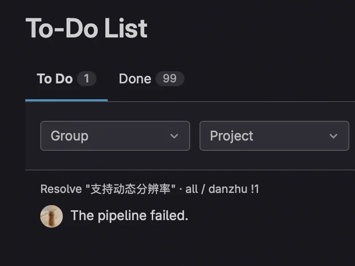The image size is (355, 266).
Task: Click the To Do count badge showing 1
Action: click(87, 79)
